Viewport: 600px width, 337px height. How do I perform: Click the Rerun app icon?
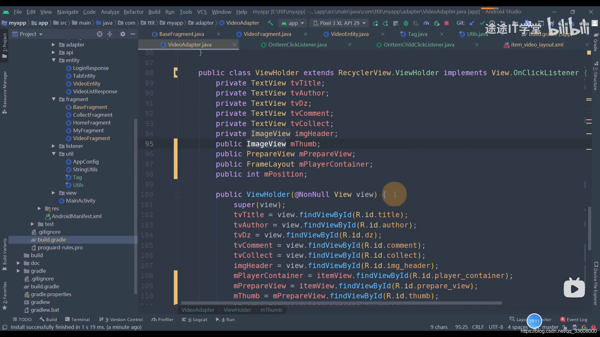(375, 23)
